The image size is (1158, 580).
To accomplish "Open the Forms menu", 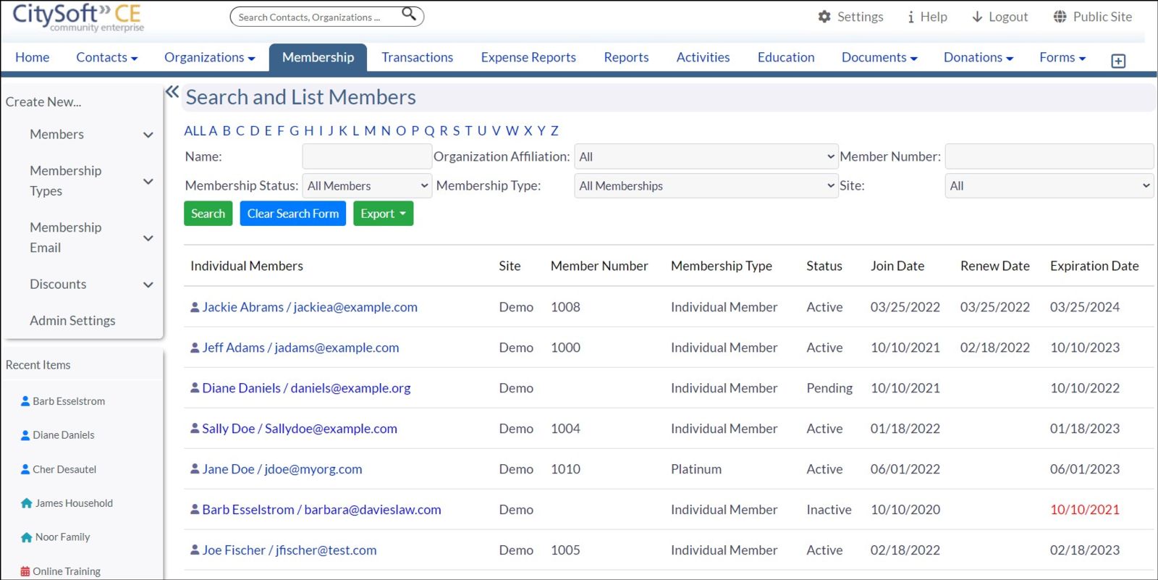I will click(1062, 57).
